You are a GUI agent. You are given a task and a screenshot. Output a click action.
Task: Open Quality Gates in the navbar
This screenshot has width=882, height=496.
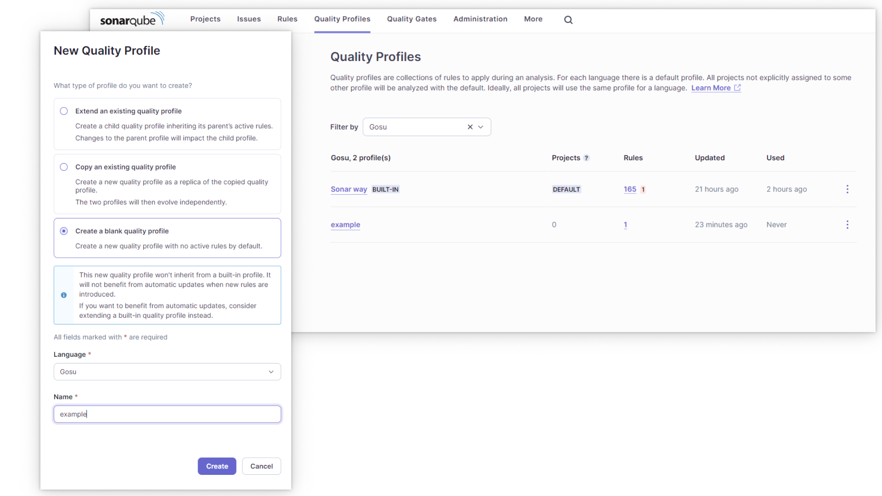click(x=412, y=19)
